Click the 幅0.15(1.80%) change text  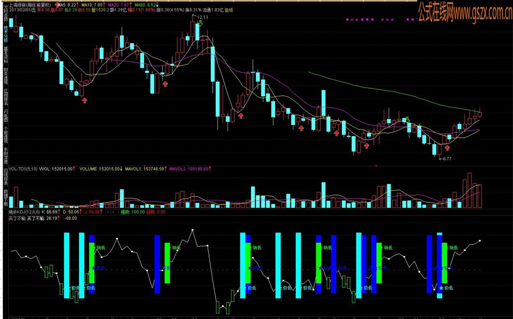[142, 10]
